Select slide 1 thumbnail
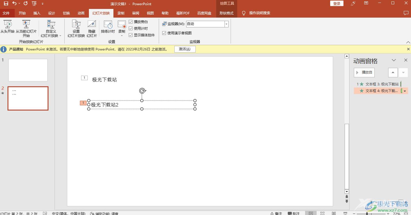Image resolution: width=411 pixels, height=215 pixels. tap(28, 70)
